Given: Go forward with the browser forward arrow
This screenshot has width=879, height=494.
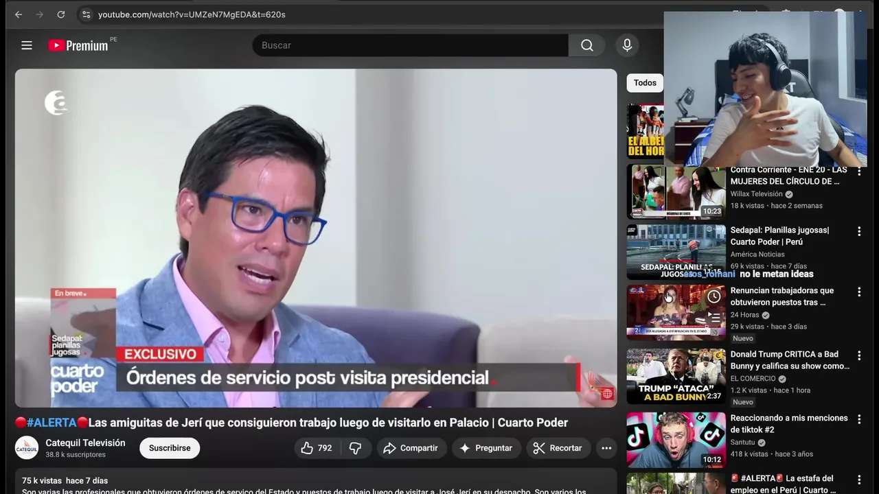Looking at the screenshot, I should (39, 14).
